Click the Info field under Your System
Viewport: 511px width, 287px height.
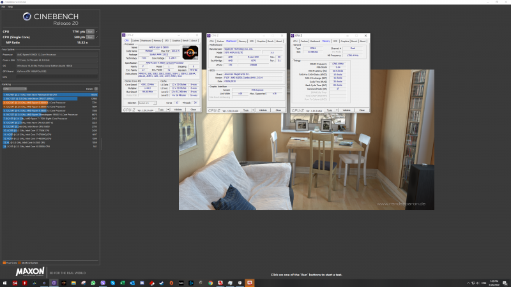coord(57,77)
